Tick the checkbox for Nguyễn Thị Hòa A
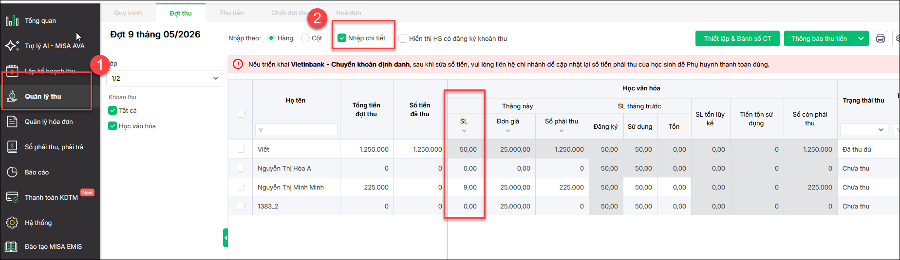The width and height of the screenshot is (900, 260). 241,168
